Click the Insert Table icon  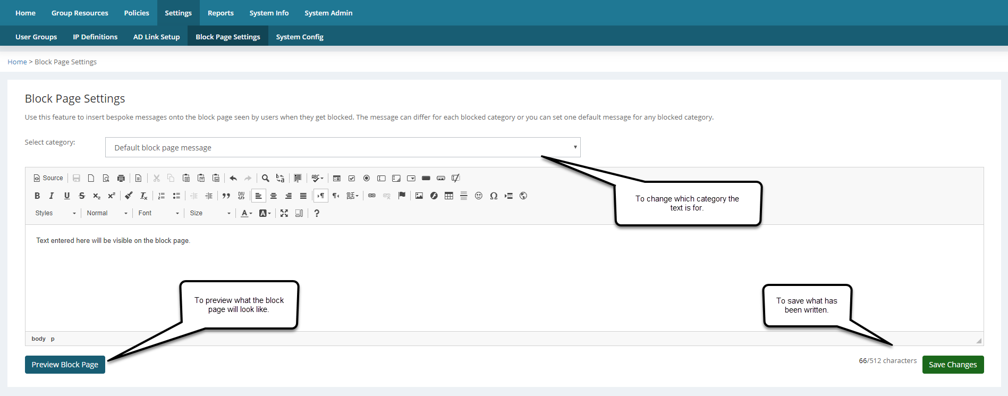coord(449,196)
